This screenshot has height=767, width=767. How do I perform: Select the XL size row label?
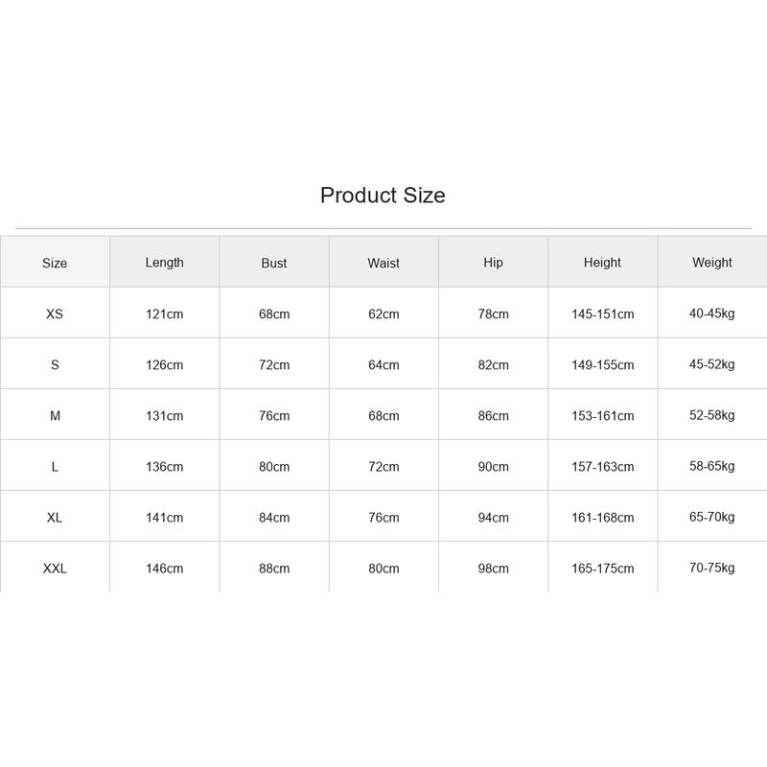point(55,518)
